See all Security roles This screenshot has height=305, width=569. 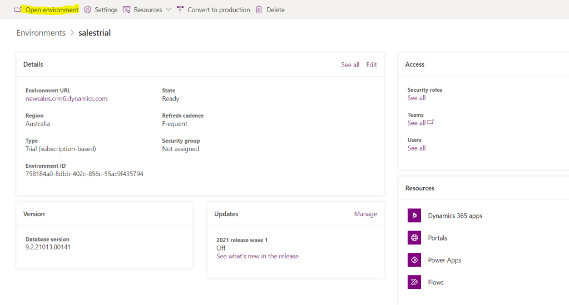point(416,98)
